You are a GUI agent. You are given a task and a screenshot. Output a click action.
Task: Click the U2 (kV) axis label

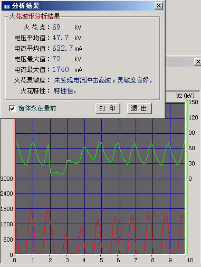[x=185, y=96]
